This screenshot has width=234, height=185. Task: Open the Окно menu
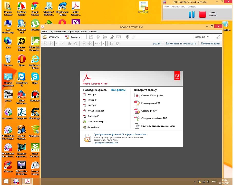click(x=84, y=32)
